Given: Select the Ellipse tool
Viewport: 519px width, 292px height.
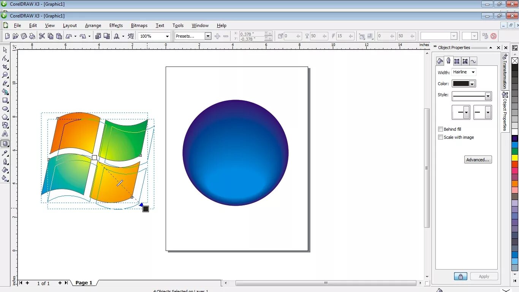Looking at the screenshot, I should click(5, 108).
